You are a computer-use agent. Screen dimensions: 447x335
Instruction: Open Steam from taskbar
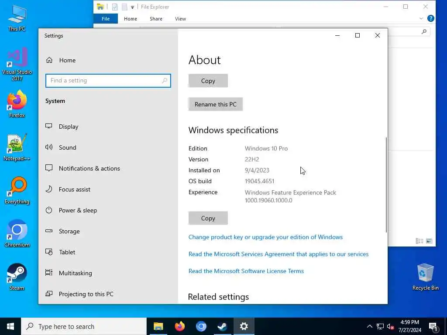[x=222, y=326]
